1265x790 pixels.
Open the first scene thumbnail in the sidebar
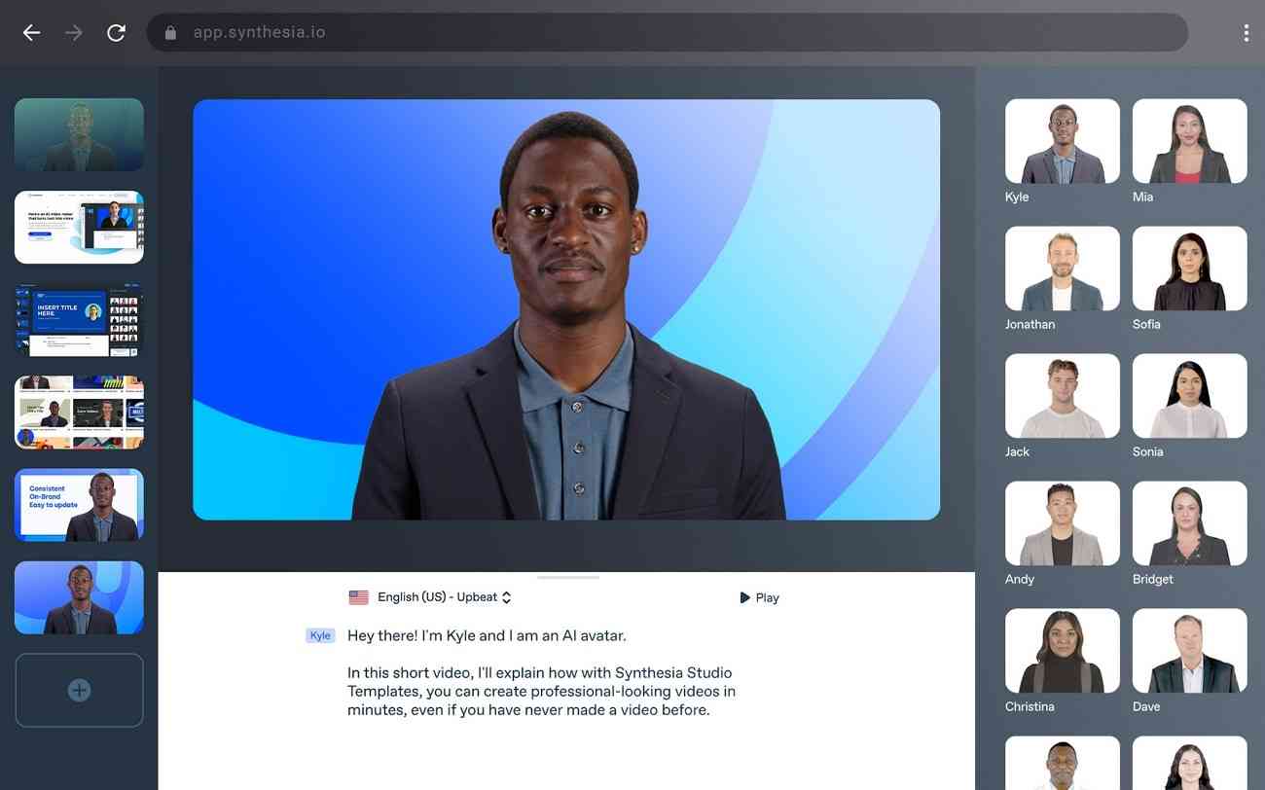tap(79, 134)
